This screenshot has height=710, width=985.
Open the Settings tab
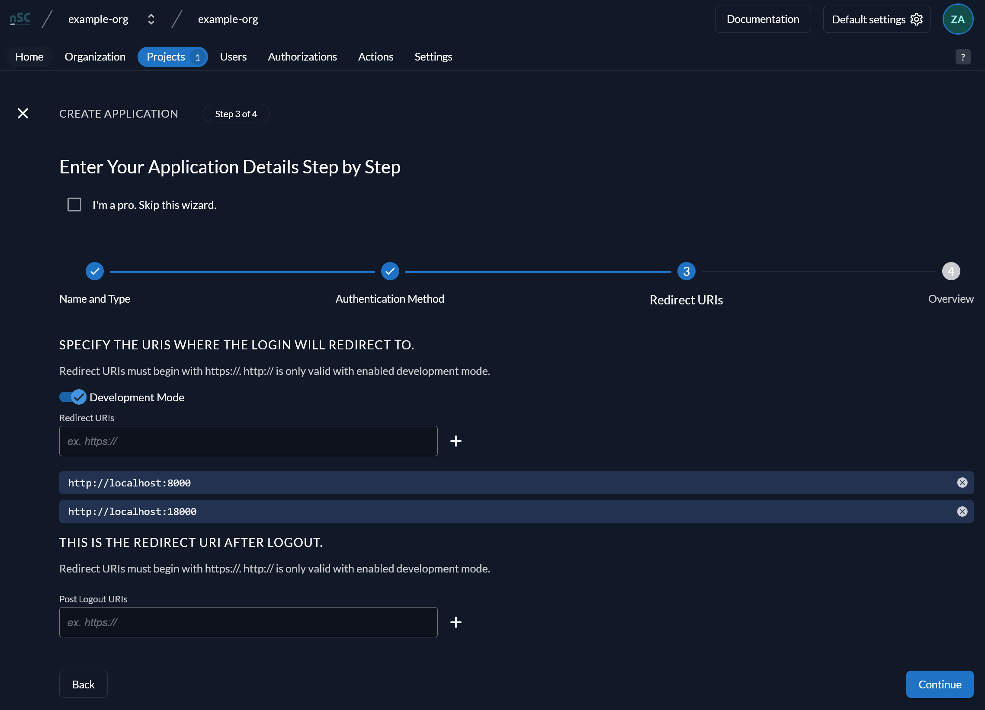(x=433, y=57)
